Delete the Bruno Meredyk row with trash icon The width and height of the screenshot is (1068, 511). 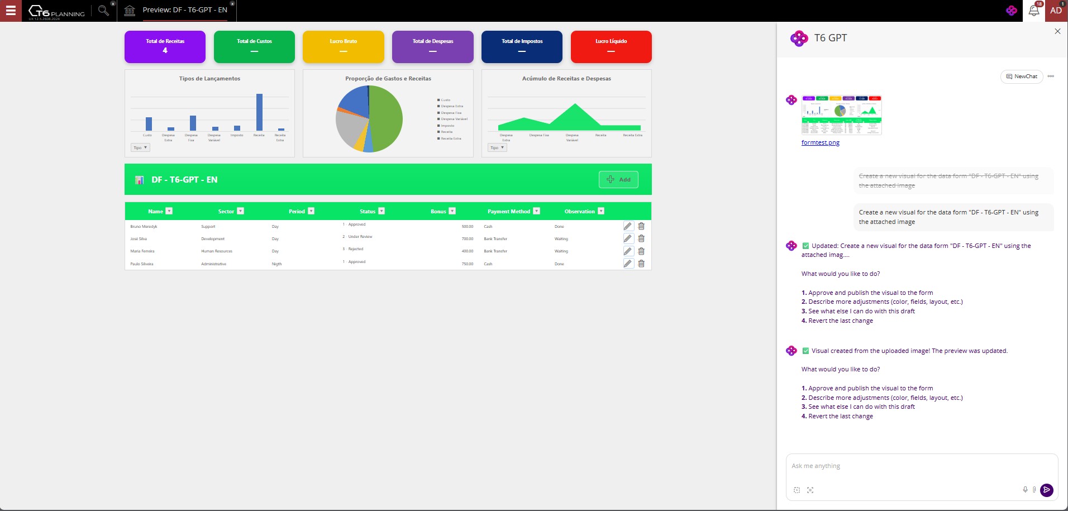click(x=641, y=226)
